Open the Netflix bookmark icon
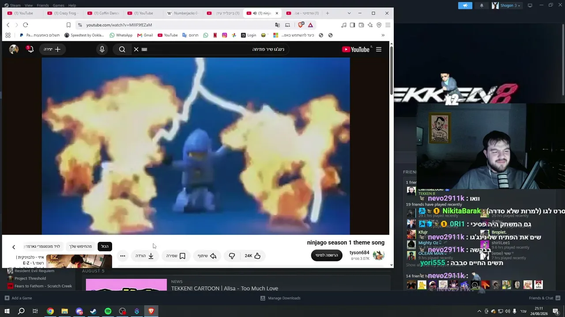This screenshot has width=565, height=317. pyautogui.click(x=215, y=35)
